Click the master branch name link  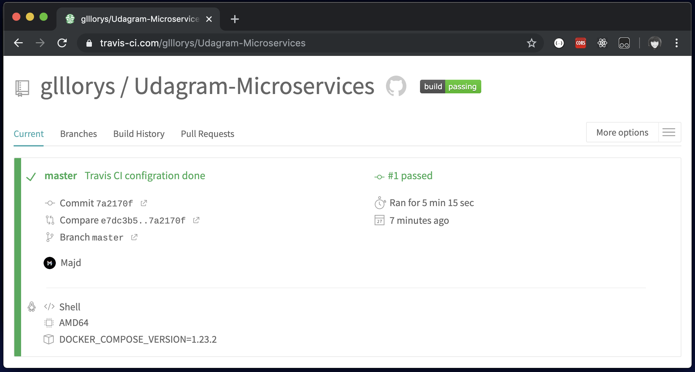pyautogui.click(x=61, y=176)
